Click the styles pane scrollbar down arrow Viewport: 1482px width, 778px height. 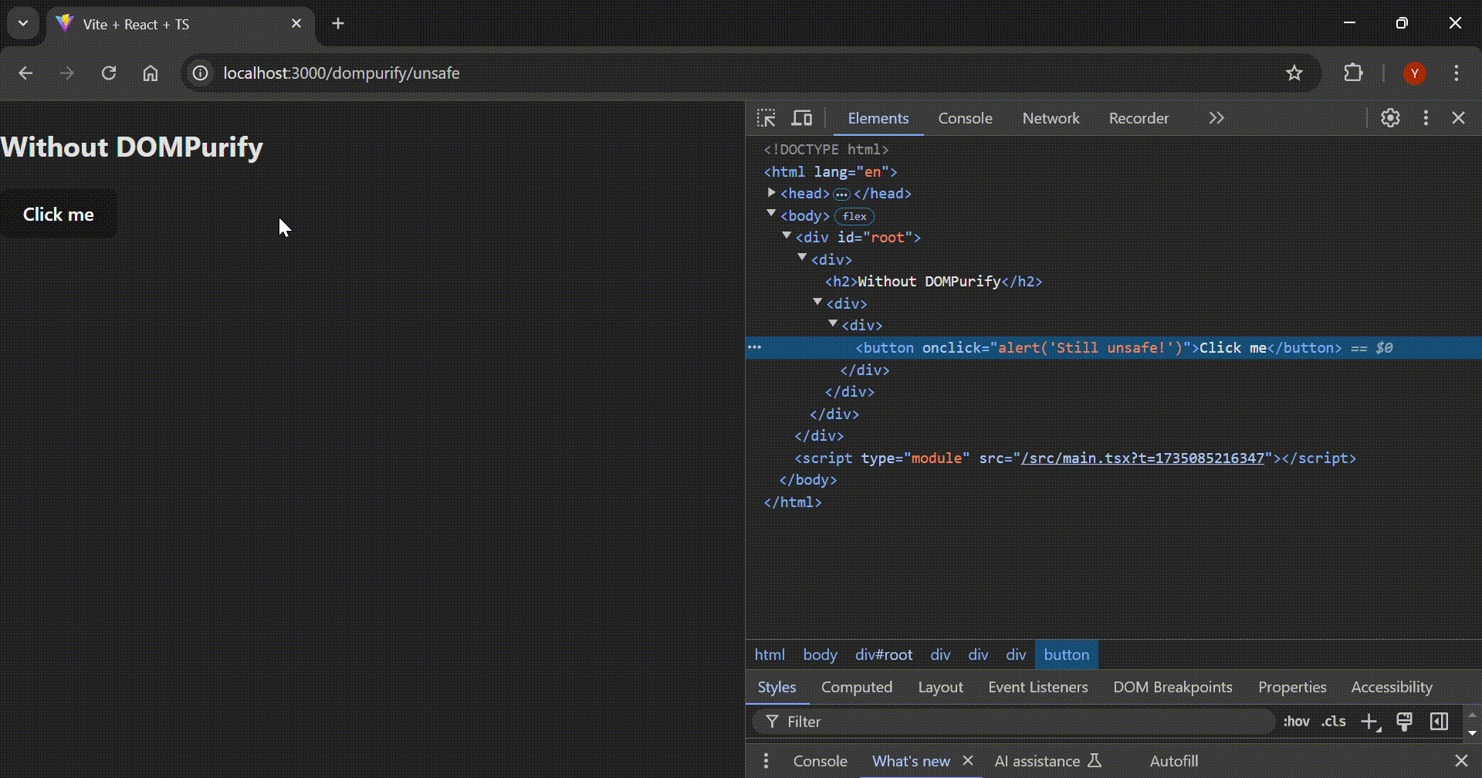tap(1473, 734)
